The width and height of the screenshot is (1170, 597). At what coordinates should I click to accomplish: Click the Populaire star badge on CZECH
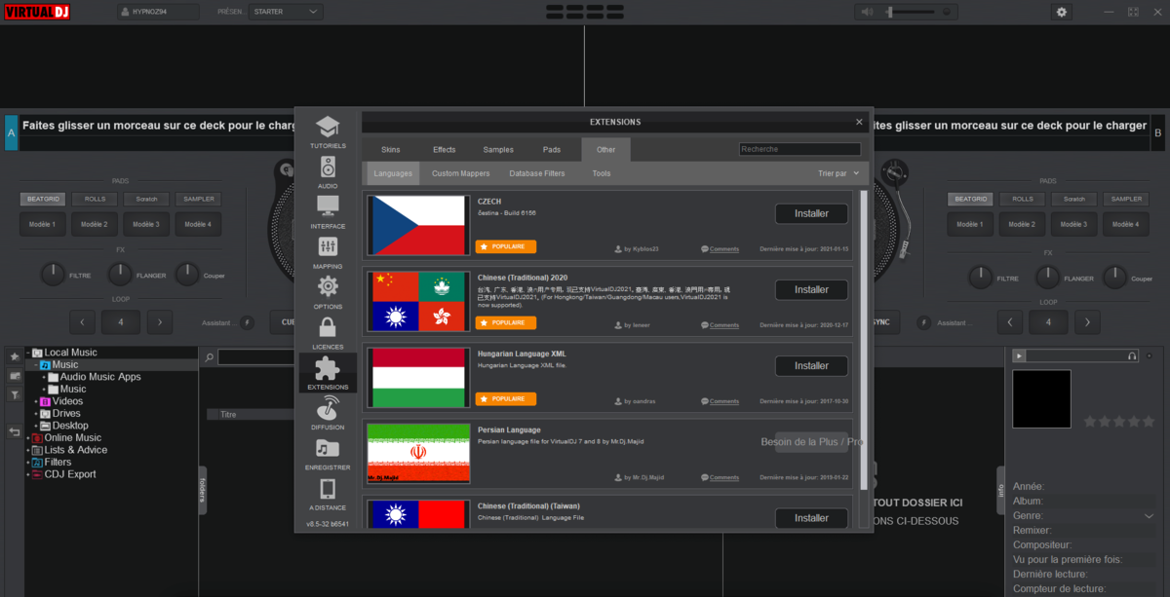[505, 246]
